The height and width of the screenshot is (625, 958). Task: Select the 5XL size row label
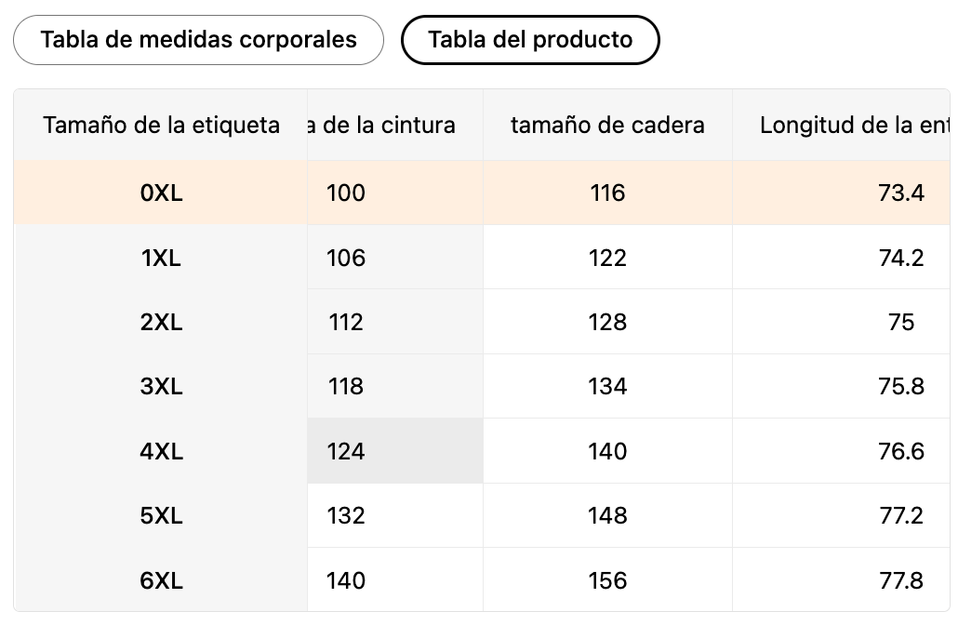point(161,516)
